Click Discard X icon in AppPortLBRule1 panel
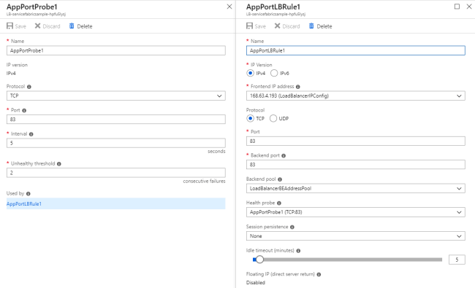Image resolution: width=475 pixels, height=288 pixels. click(277, 26)
